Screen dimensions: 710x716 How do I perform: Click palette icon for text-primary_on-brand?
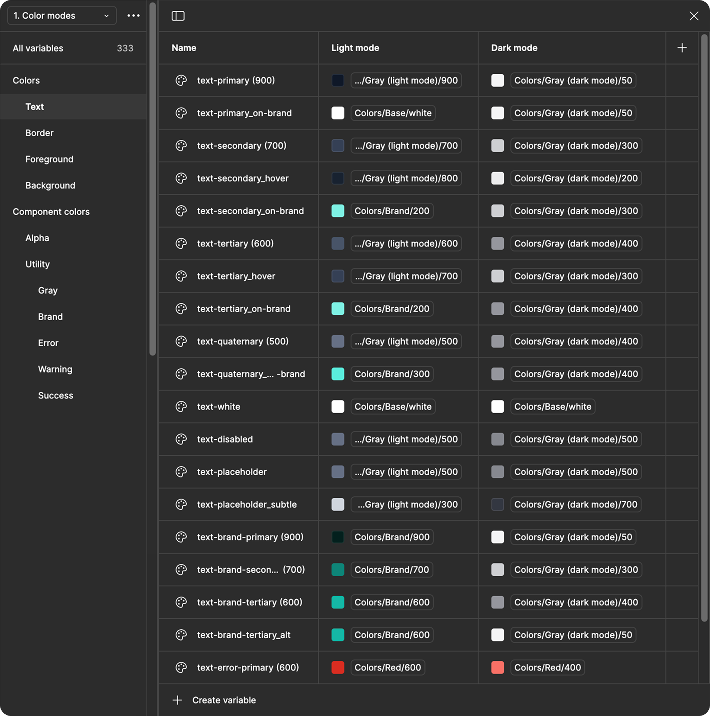(x=181, y=113)
